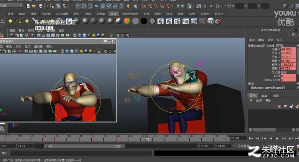Go to start of playback range

pos(251,138)
